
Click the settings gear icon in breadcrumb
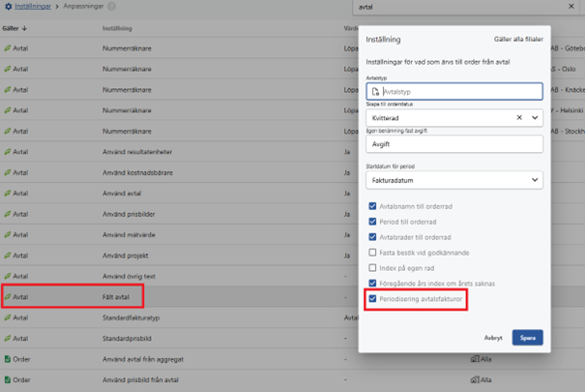click(x=8, y=7)
